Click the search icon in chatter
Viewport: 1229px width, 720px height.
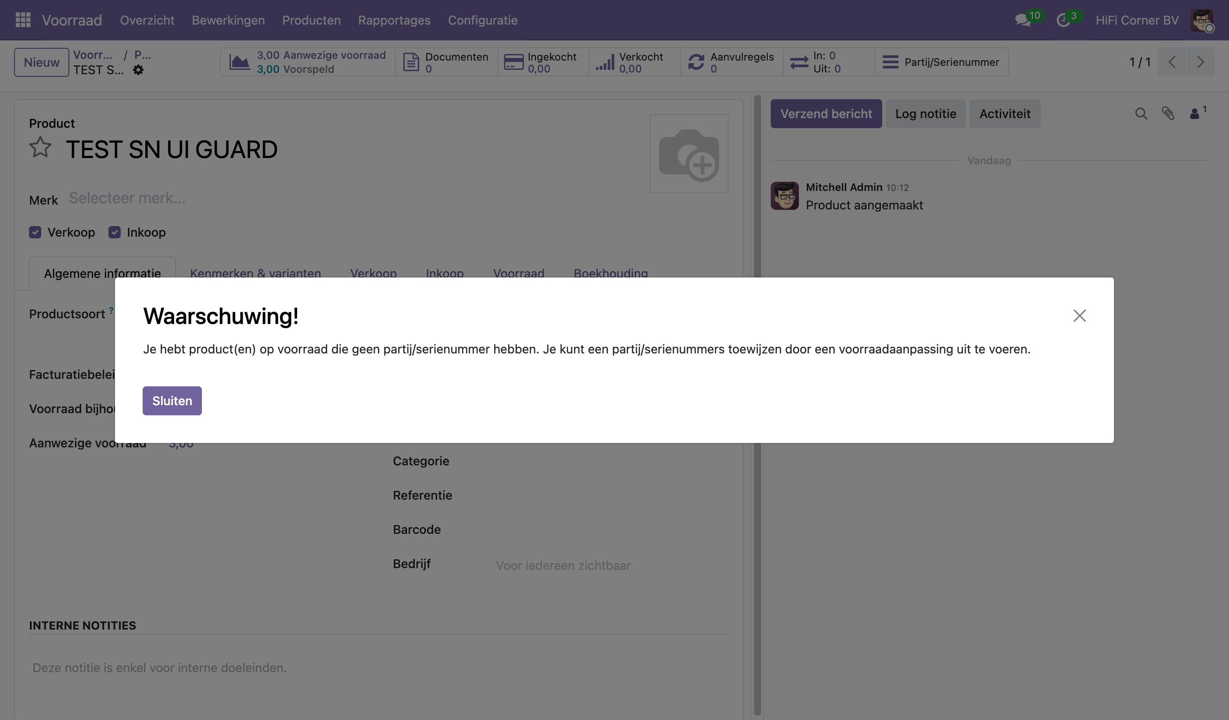[1141, 114]
